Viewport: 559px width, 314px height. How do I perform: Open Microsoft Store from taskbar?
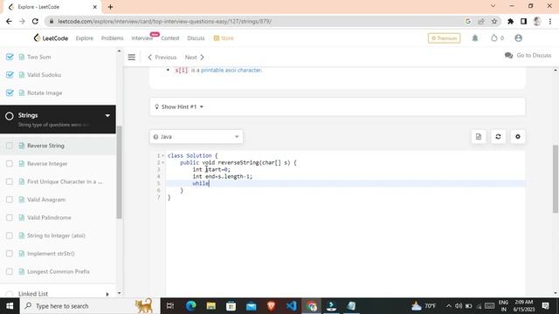(231, 306)
